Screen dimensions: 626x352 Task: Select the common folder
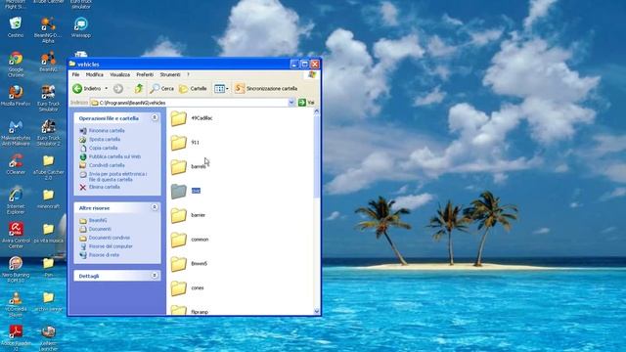pyautogui.click(x=190, y=240)
